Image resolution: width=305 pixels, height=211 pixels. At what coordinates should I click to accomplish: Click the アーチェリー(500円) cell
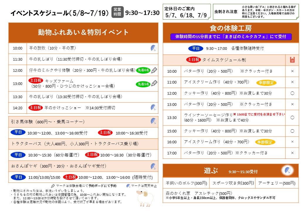tap(277, 183)
